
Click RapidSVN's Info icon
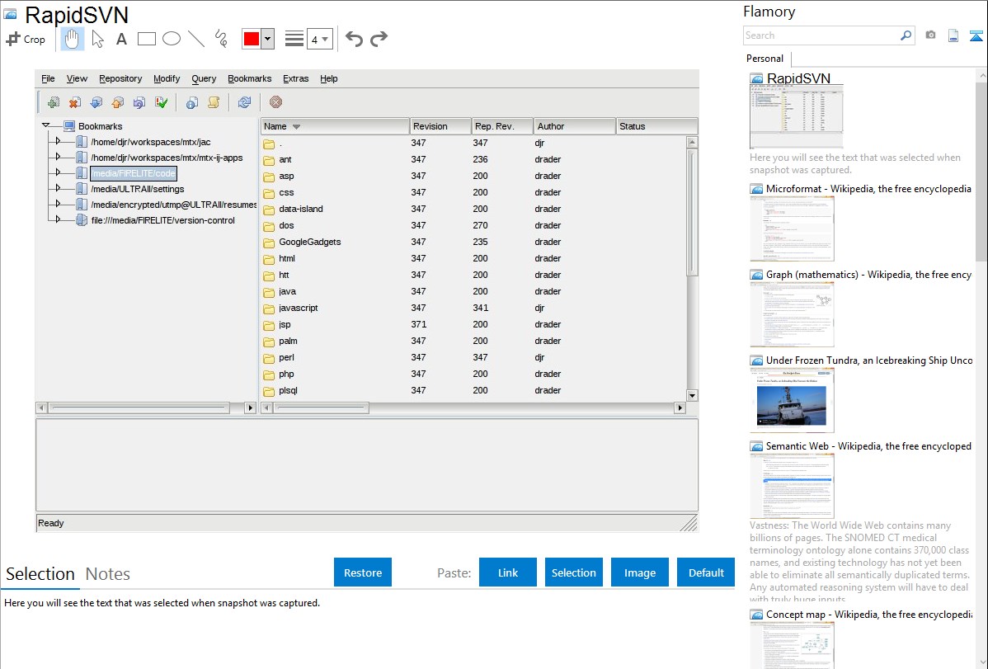click(192, 102)
